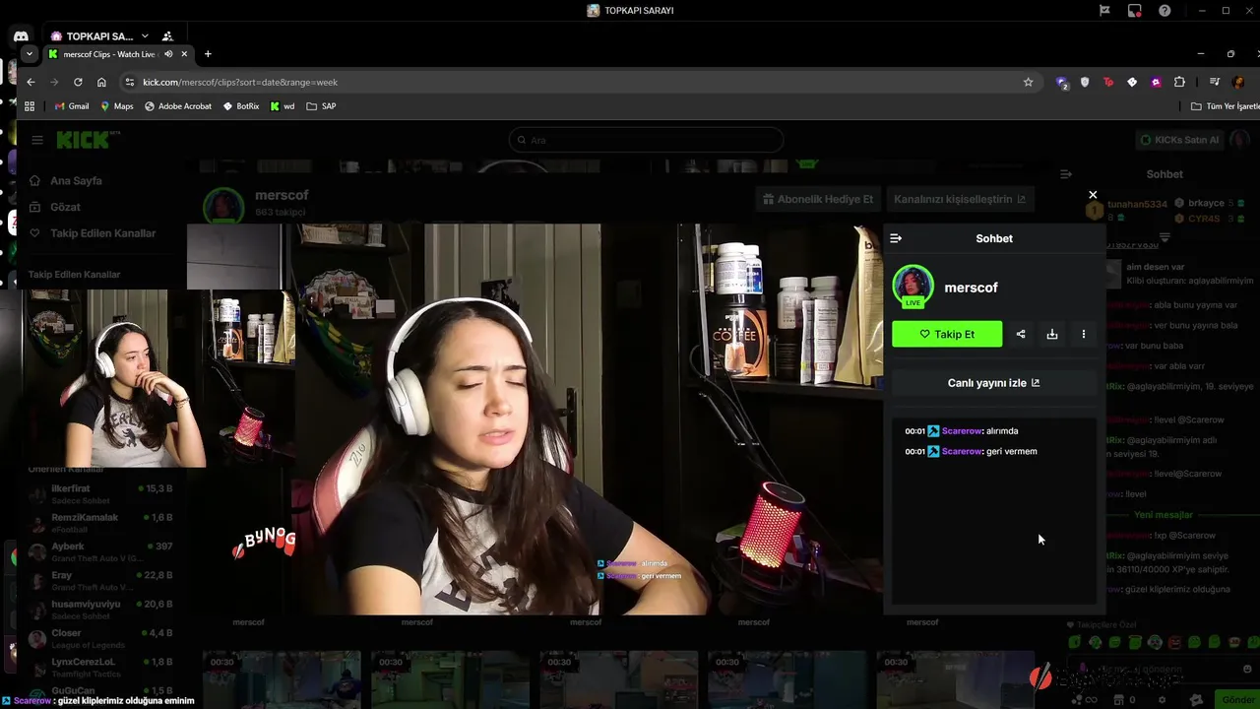
Task: Open SAP bookmarks folder
Action: click(321, 105)
